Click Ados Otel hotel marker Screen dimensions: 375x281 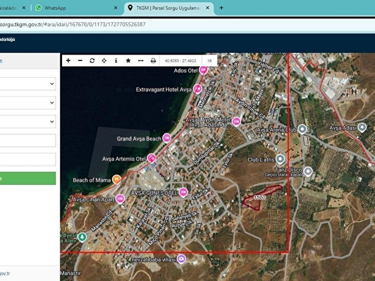(203, 70)
